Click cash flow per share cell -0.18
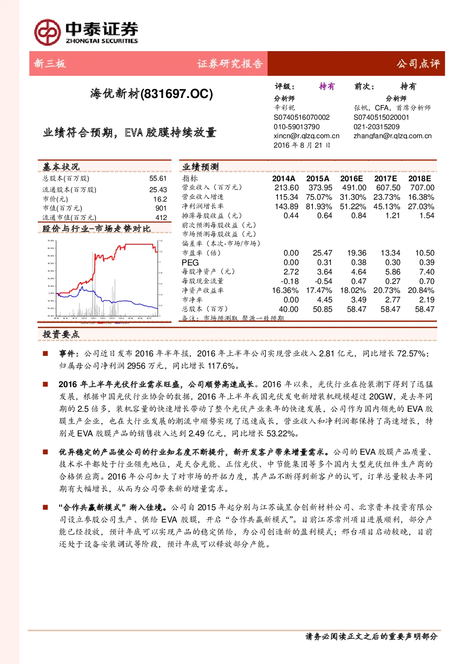 click(289, 281)
